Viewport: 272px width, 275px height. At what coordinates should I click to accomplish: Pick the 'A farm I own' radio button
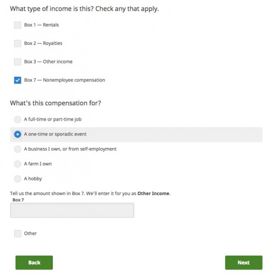pyautogui.click(x=17, y=164)
